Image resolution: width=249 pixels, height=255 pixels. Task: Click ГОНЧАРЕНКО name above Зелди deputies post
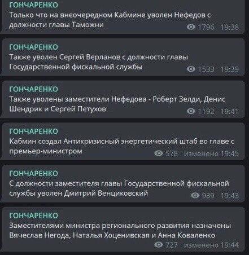coord(34,89)
